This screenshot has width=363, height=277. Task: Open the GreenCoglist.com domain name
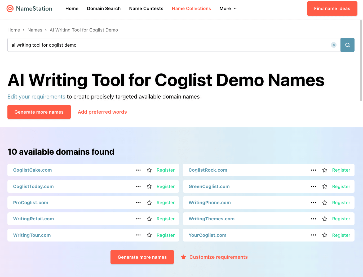209,186
